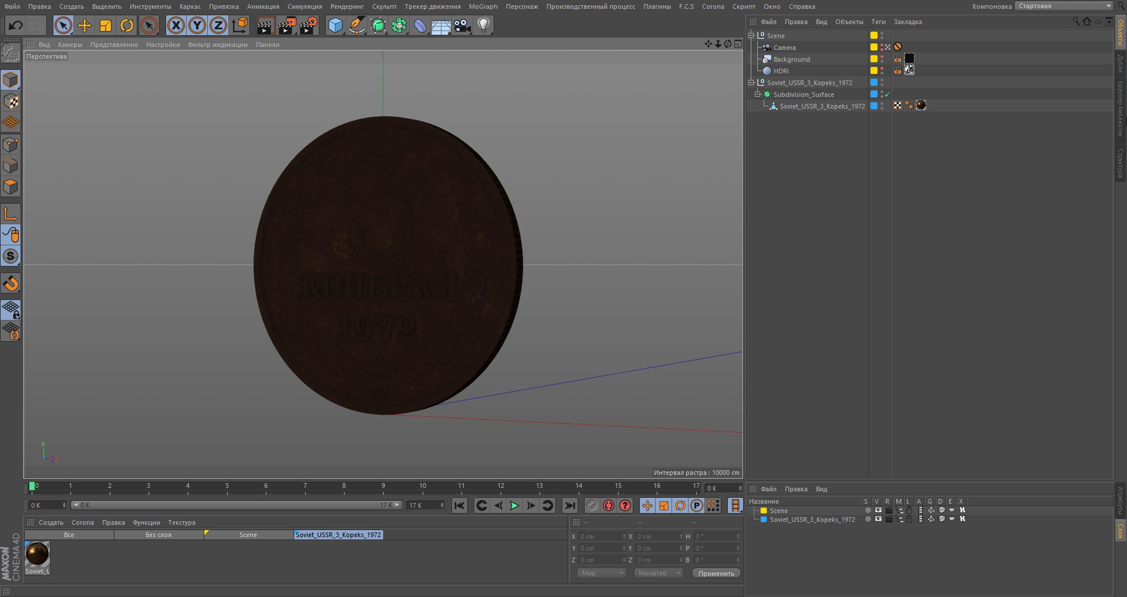
Task: Toggle Subdivision_Surface enable checkmark
Action: 888,95
